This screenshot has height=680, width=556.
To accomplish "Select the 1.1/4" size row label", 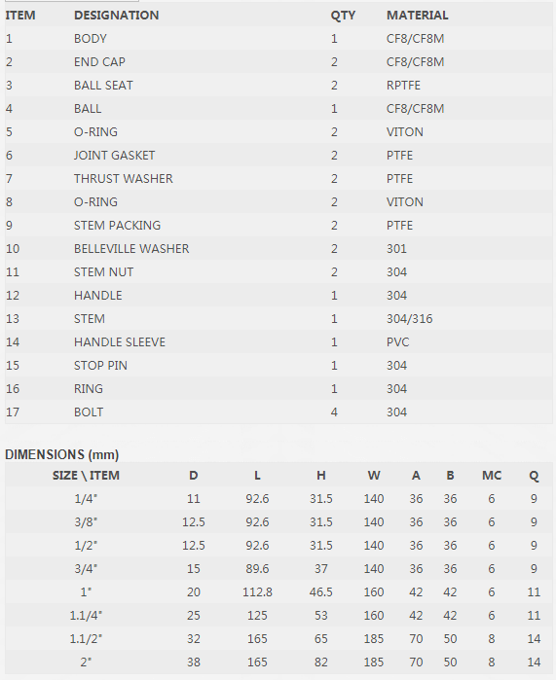I will pos(86,616).
